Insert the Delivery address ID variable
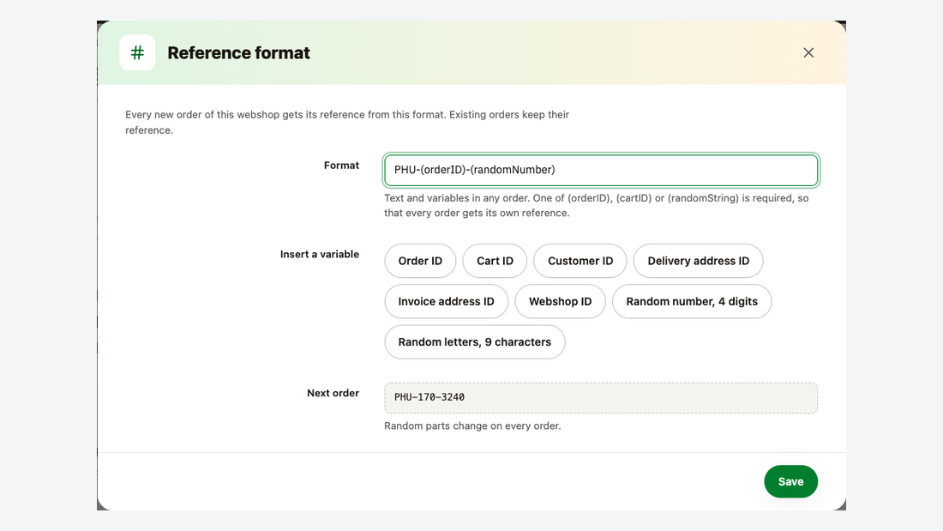This screenshot has width=943, height=531. [x=698, y=261]
